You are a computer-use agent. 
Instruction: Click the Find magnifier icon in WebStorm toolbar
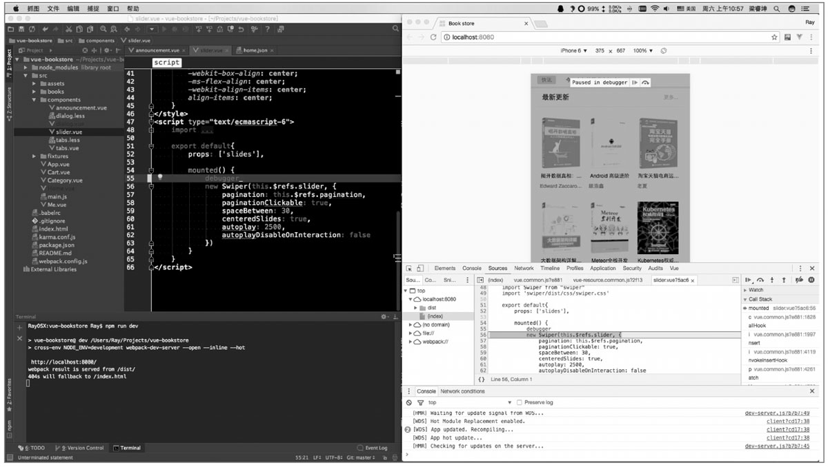(x=103, y=30)
